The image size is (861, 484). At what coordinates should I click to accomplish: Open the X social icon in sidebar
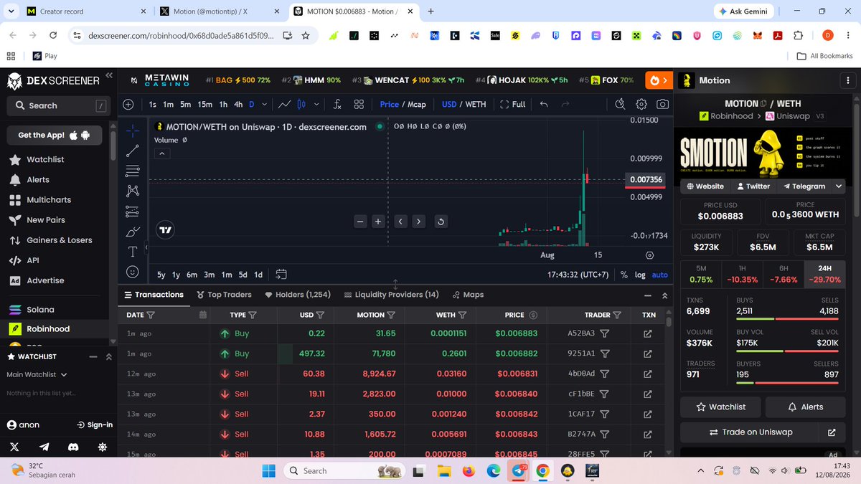(x=14, y=447)
